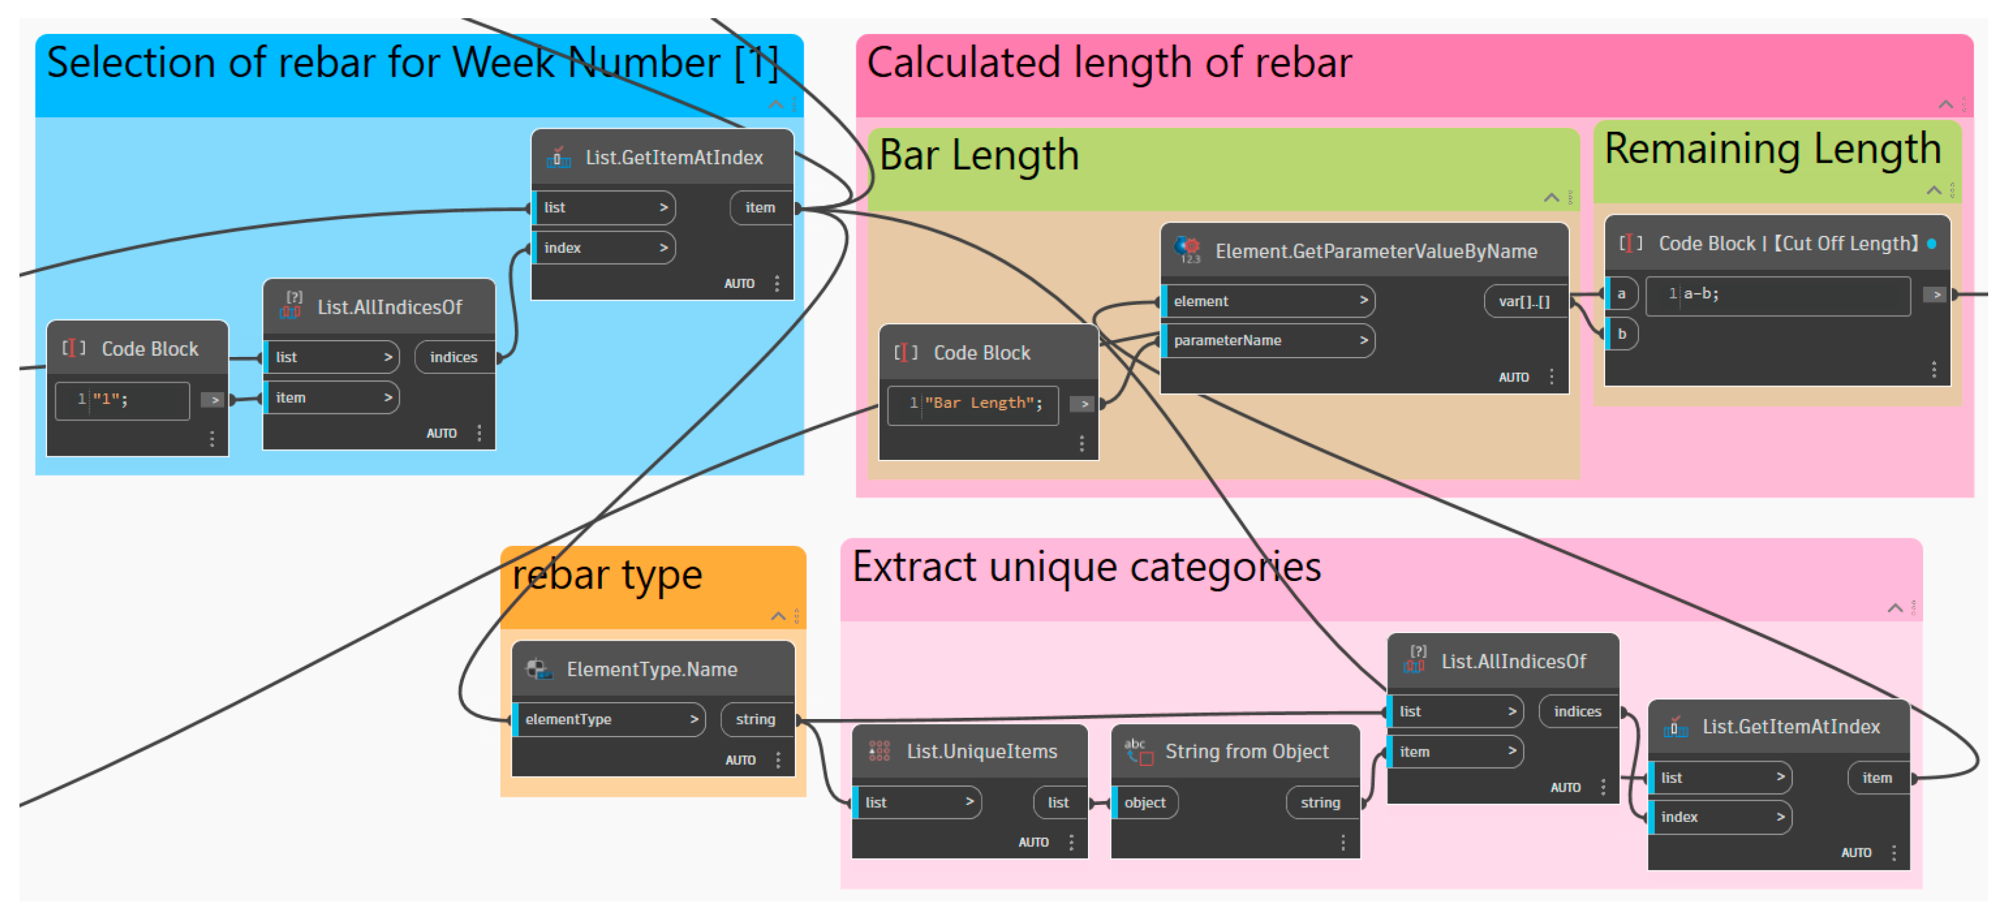Open Element.GetParameterValueByName node options dots

[1551, 377]
